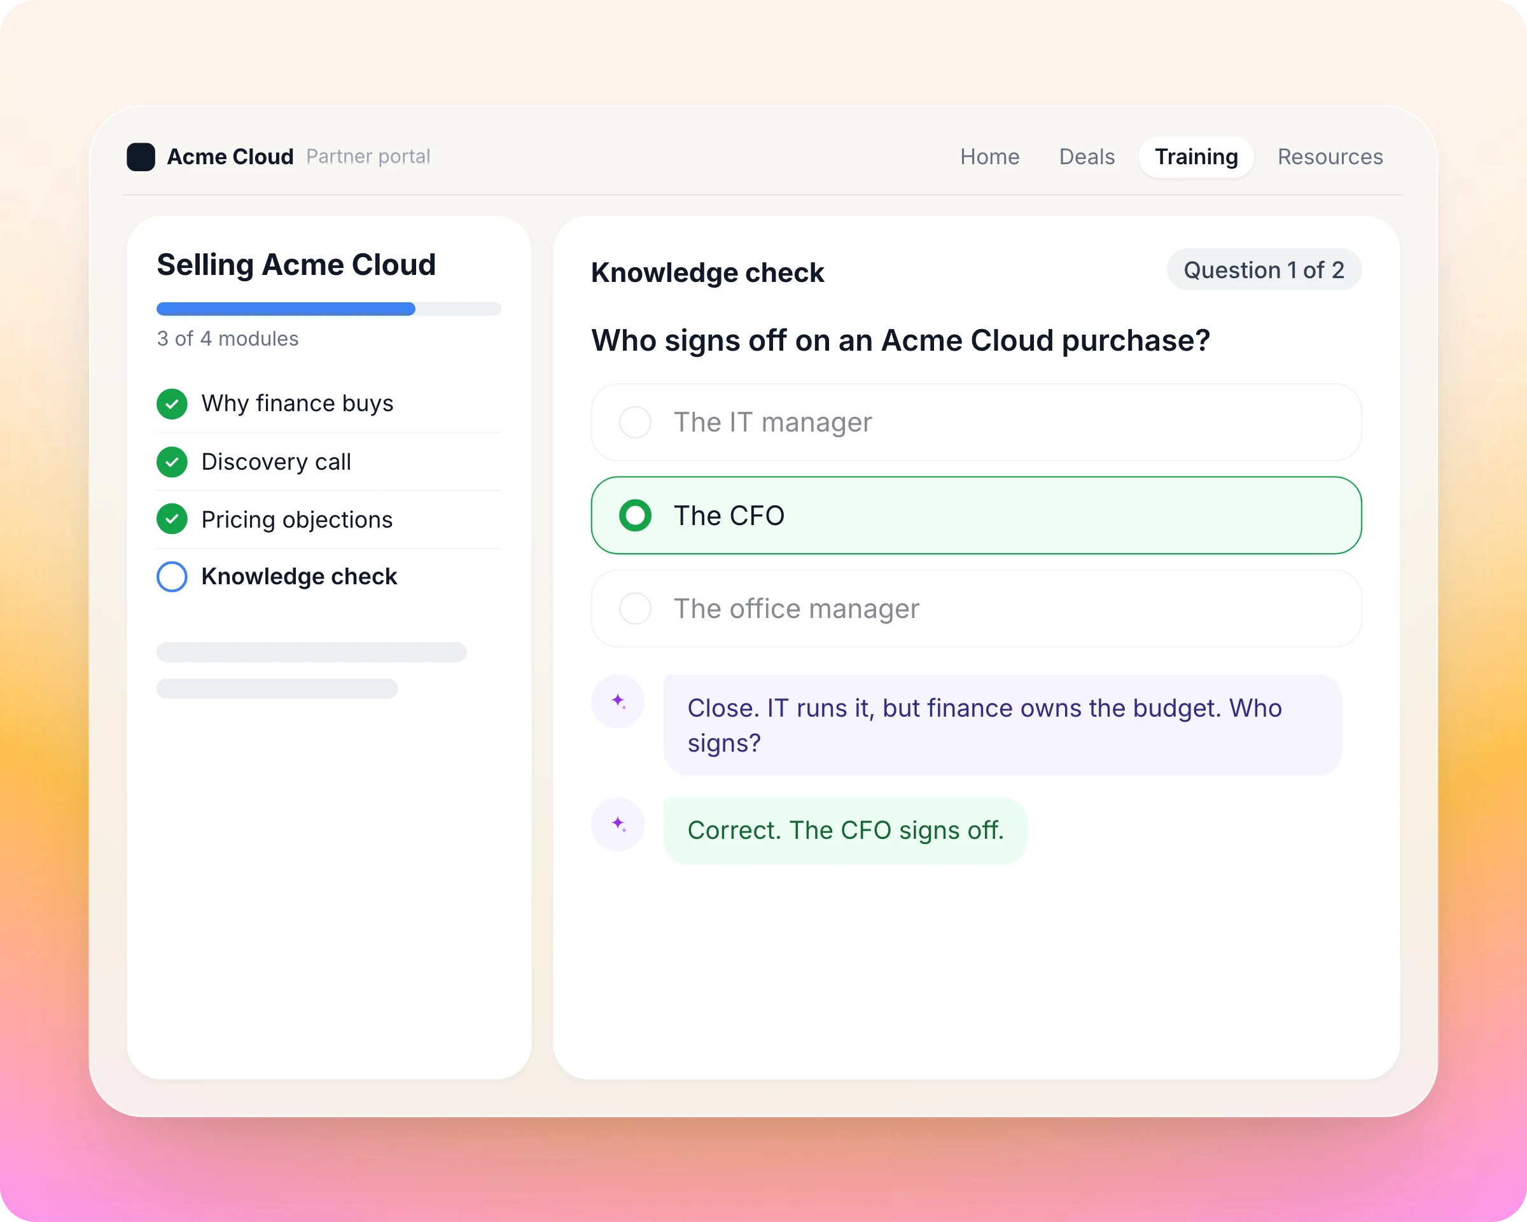Image resolution: width=1527 pixels, height=1222 pixels.
Task: Click the Partner portal label
Action: [x=368, y=157]
